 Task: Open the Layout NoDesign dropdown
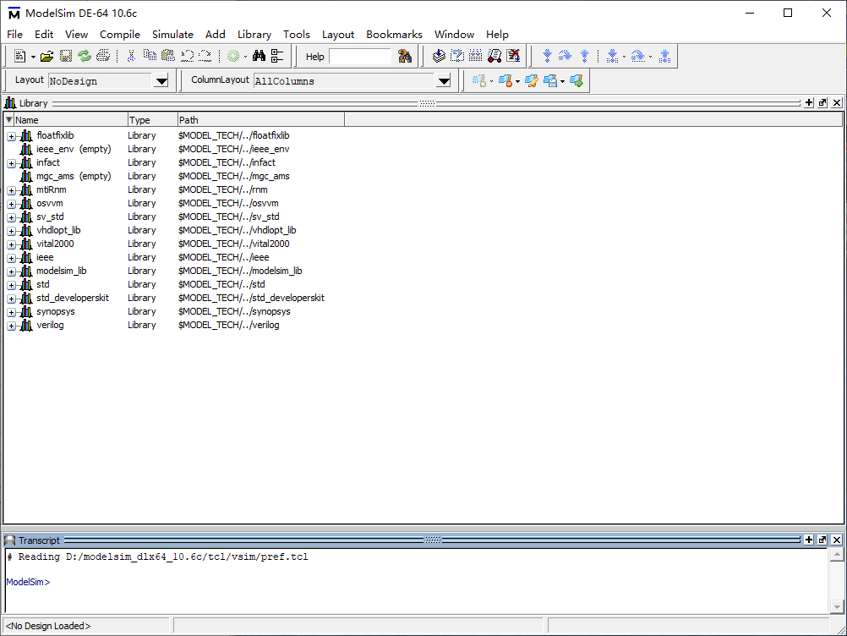[161, 81]
